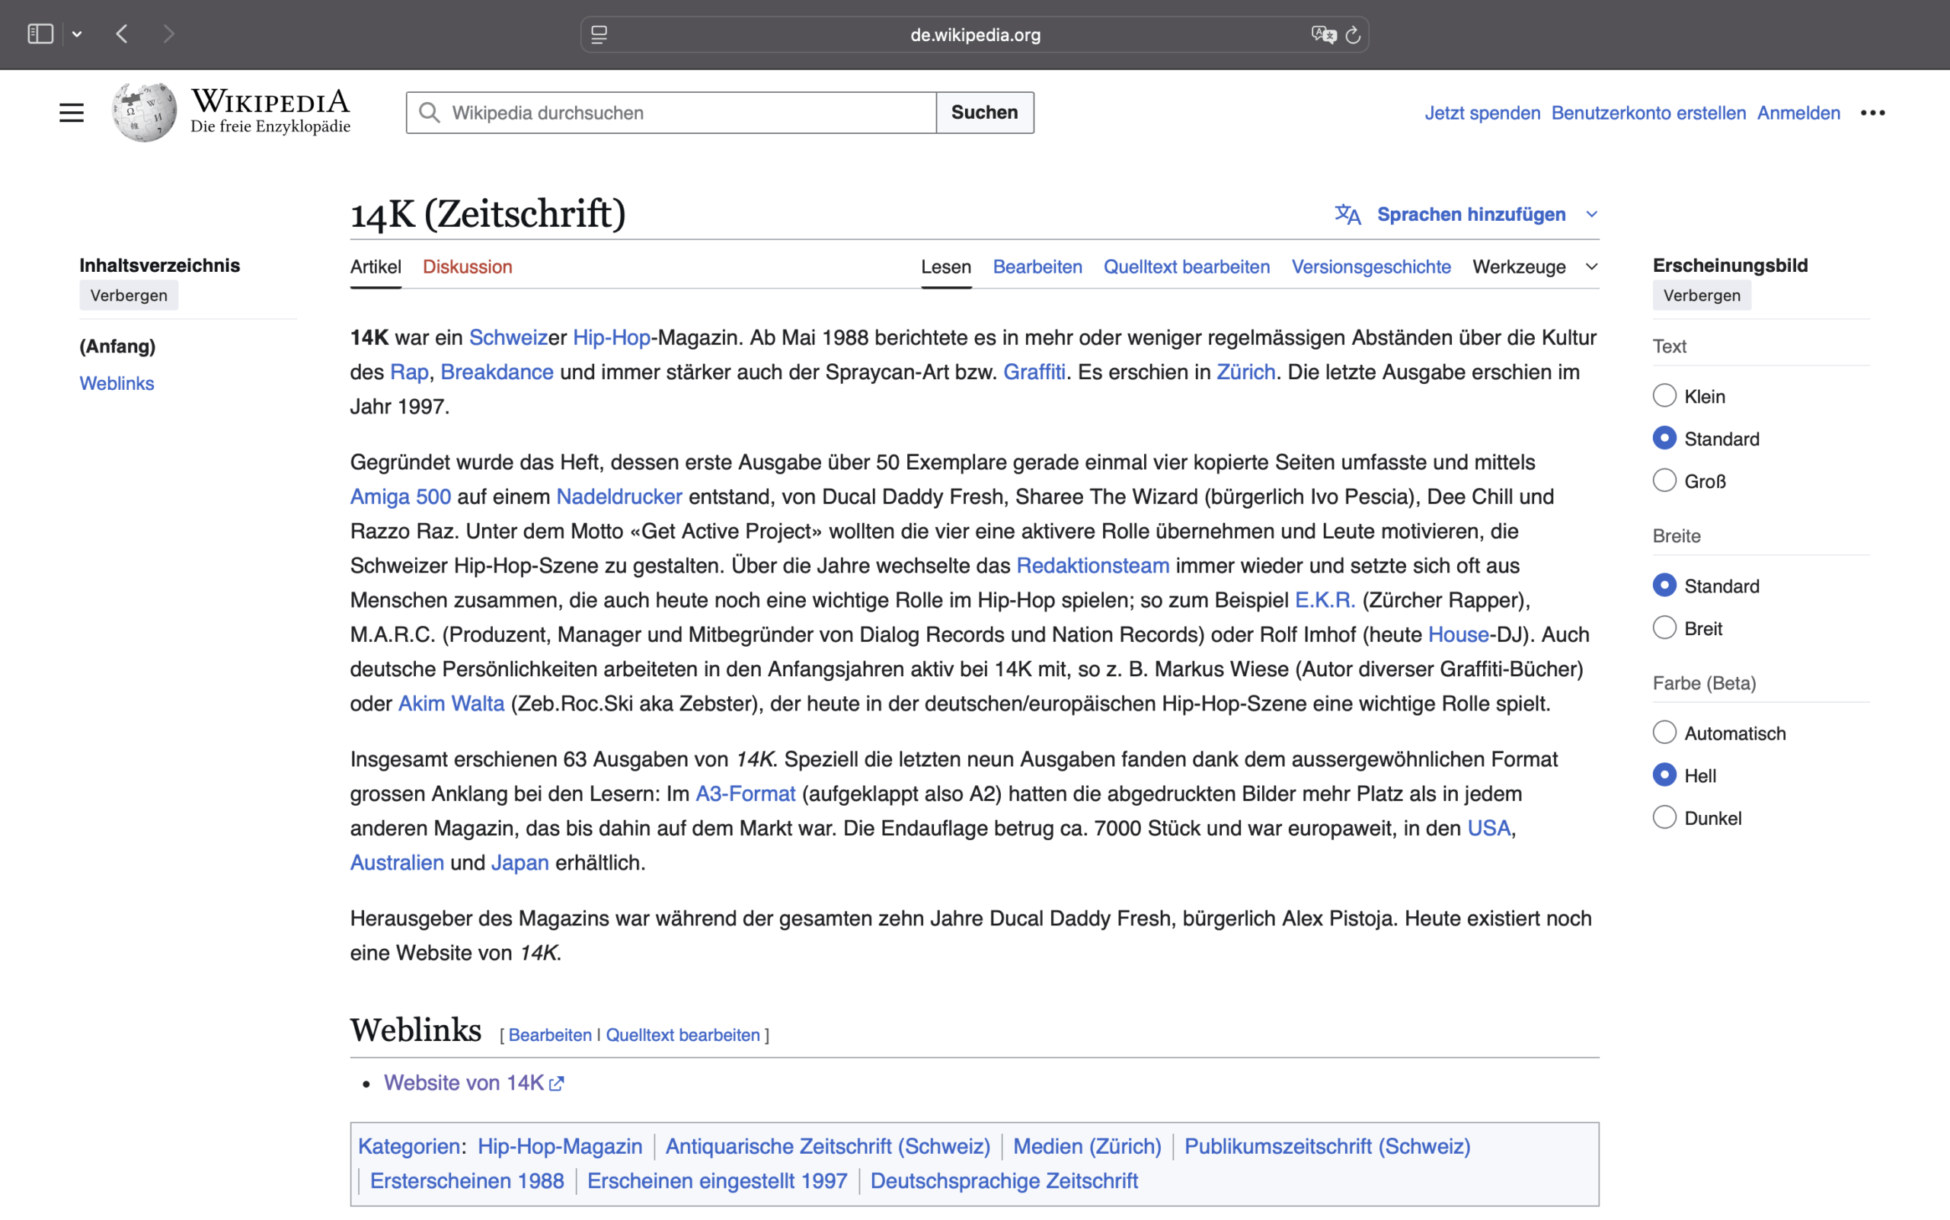Open the Safari tab group chevron dropdown

tap(77, 34)
